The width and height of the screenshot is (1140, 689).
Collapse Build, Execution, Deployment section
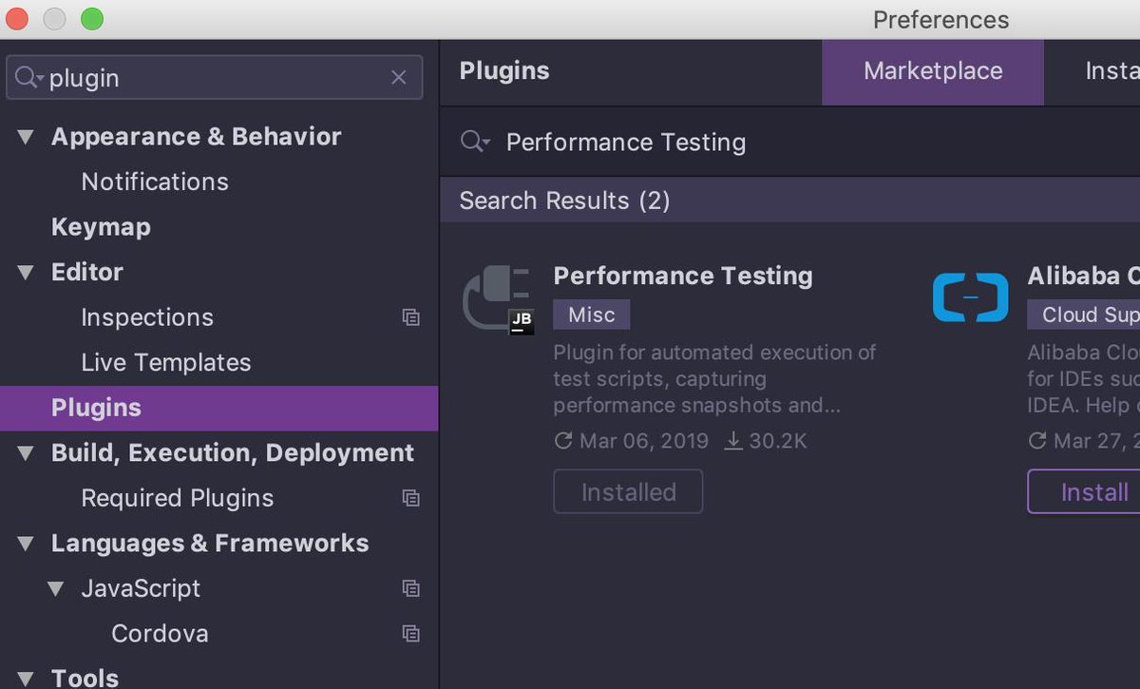tap(26, 453)
